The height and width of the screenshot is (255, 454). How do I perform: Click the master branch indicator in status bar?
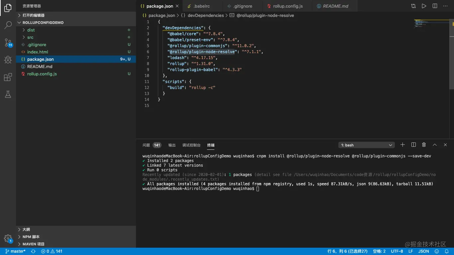point(15,251)
